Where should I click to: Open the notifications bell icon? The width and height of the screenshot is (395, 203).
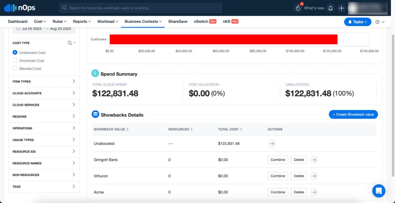(x=331, y=8)
